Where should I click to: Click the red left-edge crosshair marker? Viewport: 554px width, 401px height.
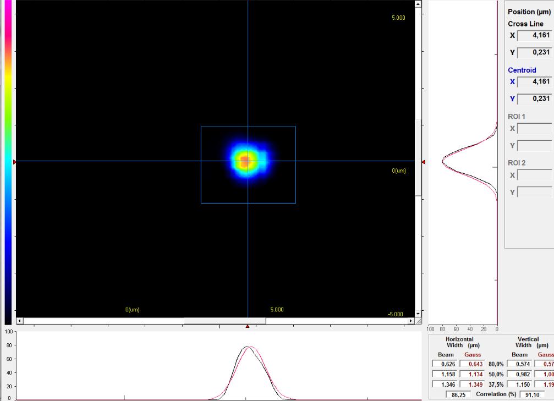pos(14,162)
